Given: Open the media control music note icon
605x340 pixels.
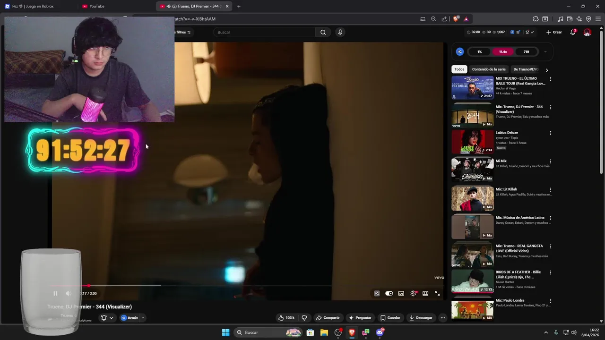Looking at the screenshot, I should pos(560,19).
